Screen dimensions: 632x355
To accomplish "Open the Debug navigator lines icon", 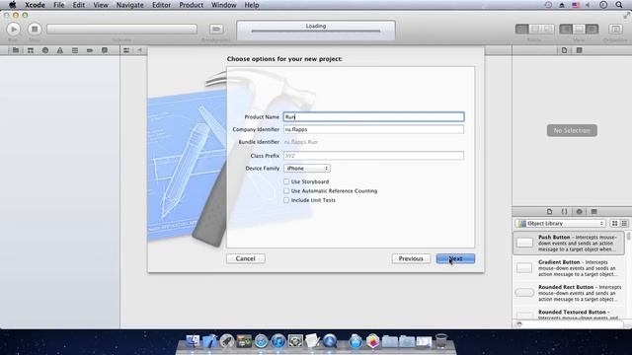I will [75, 50].
